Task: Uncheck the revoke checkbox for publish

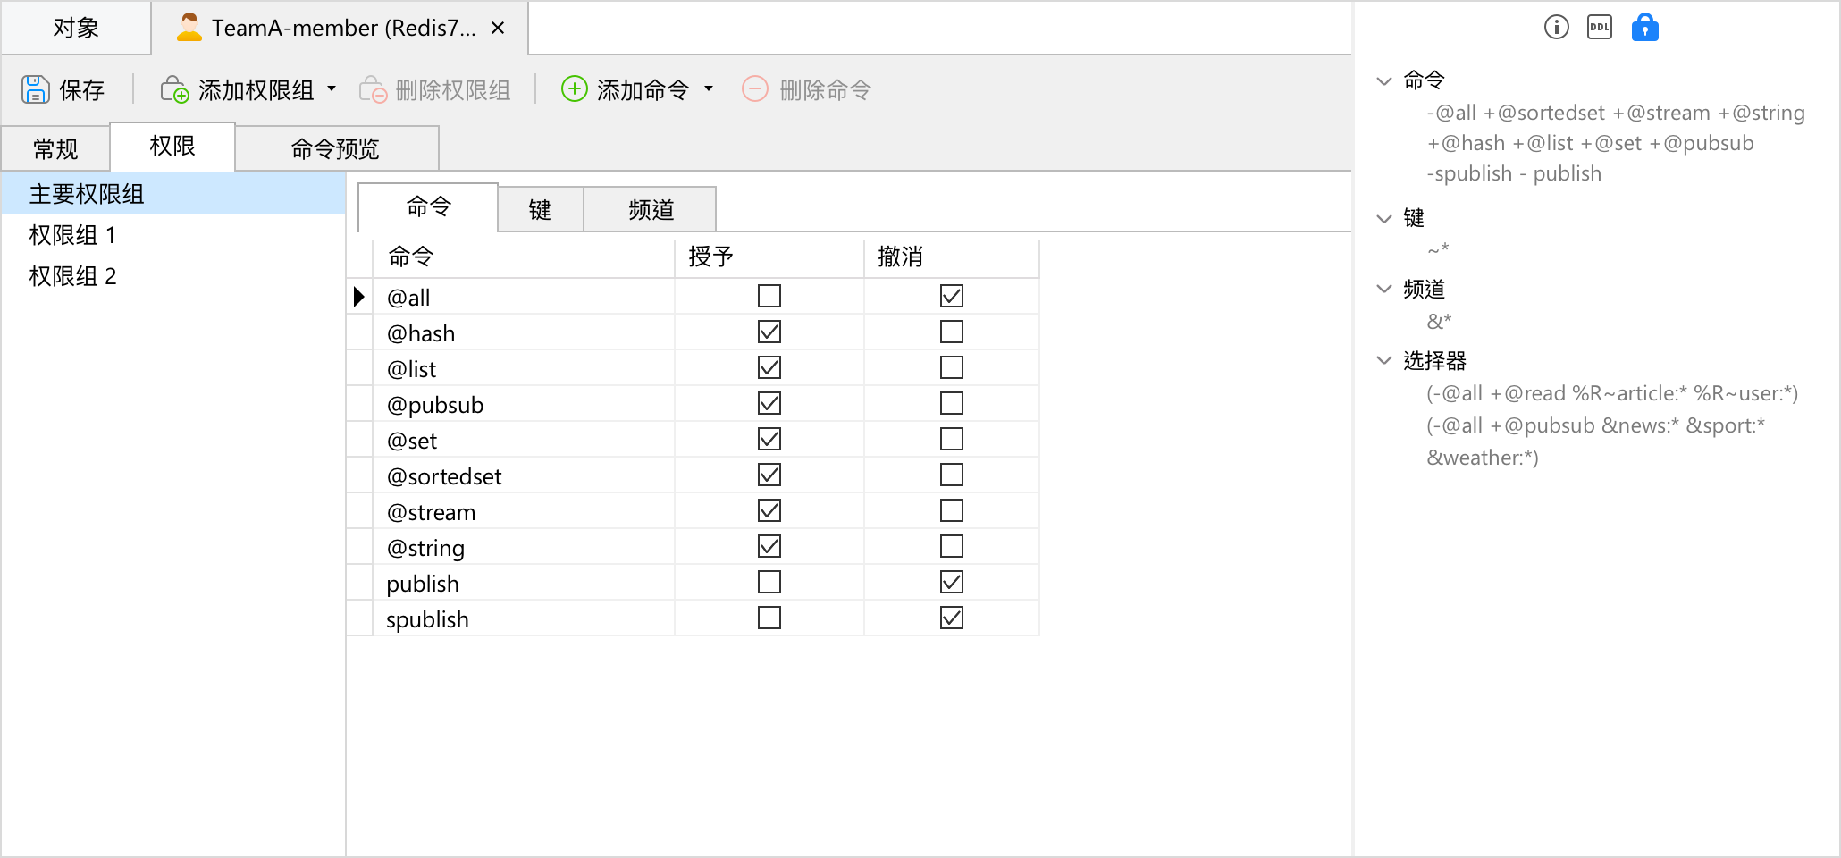Action: [952, 582]
